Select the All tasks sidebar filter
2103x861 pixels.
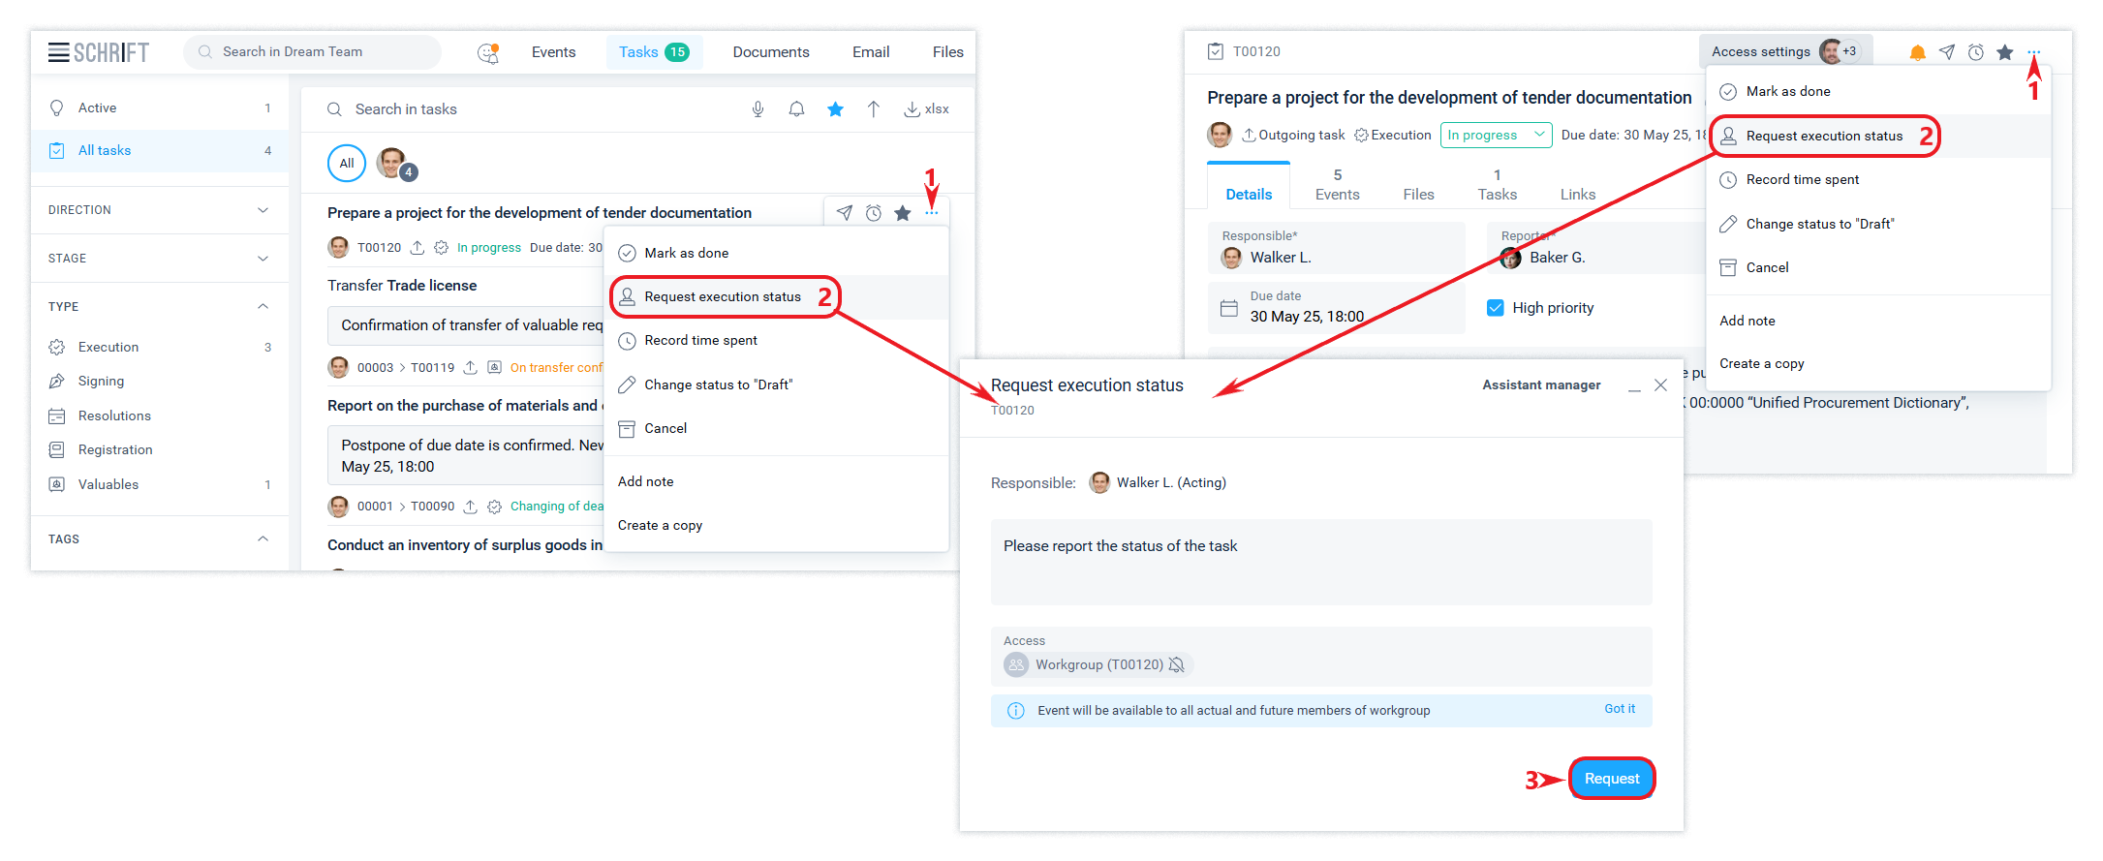tap(105, 150)
